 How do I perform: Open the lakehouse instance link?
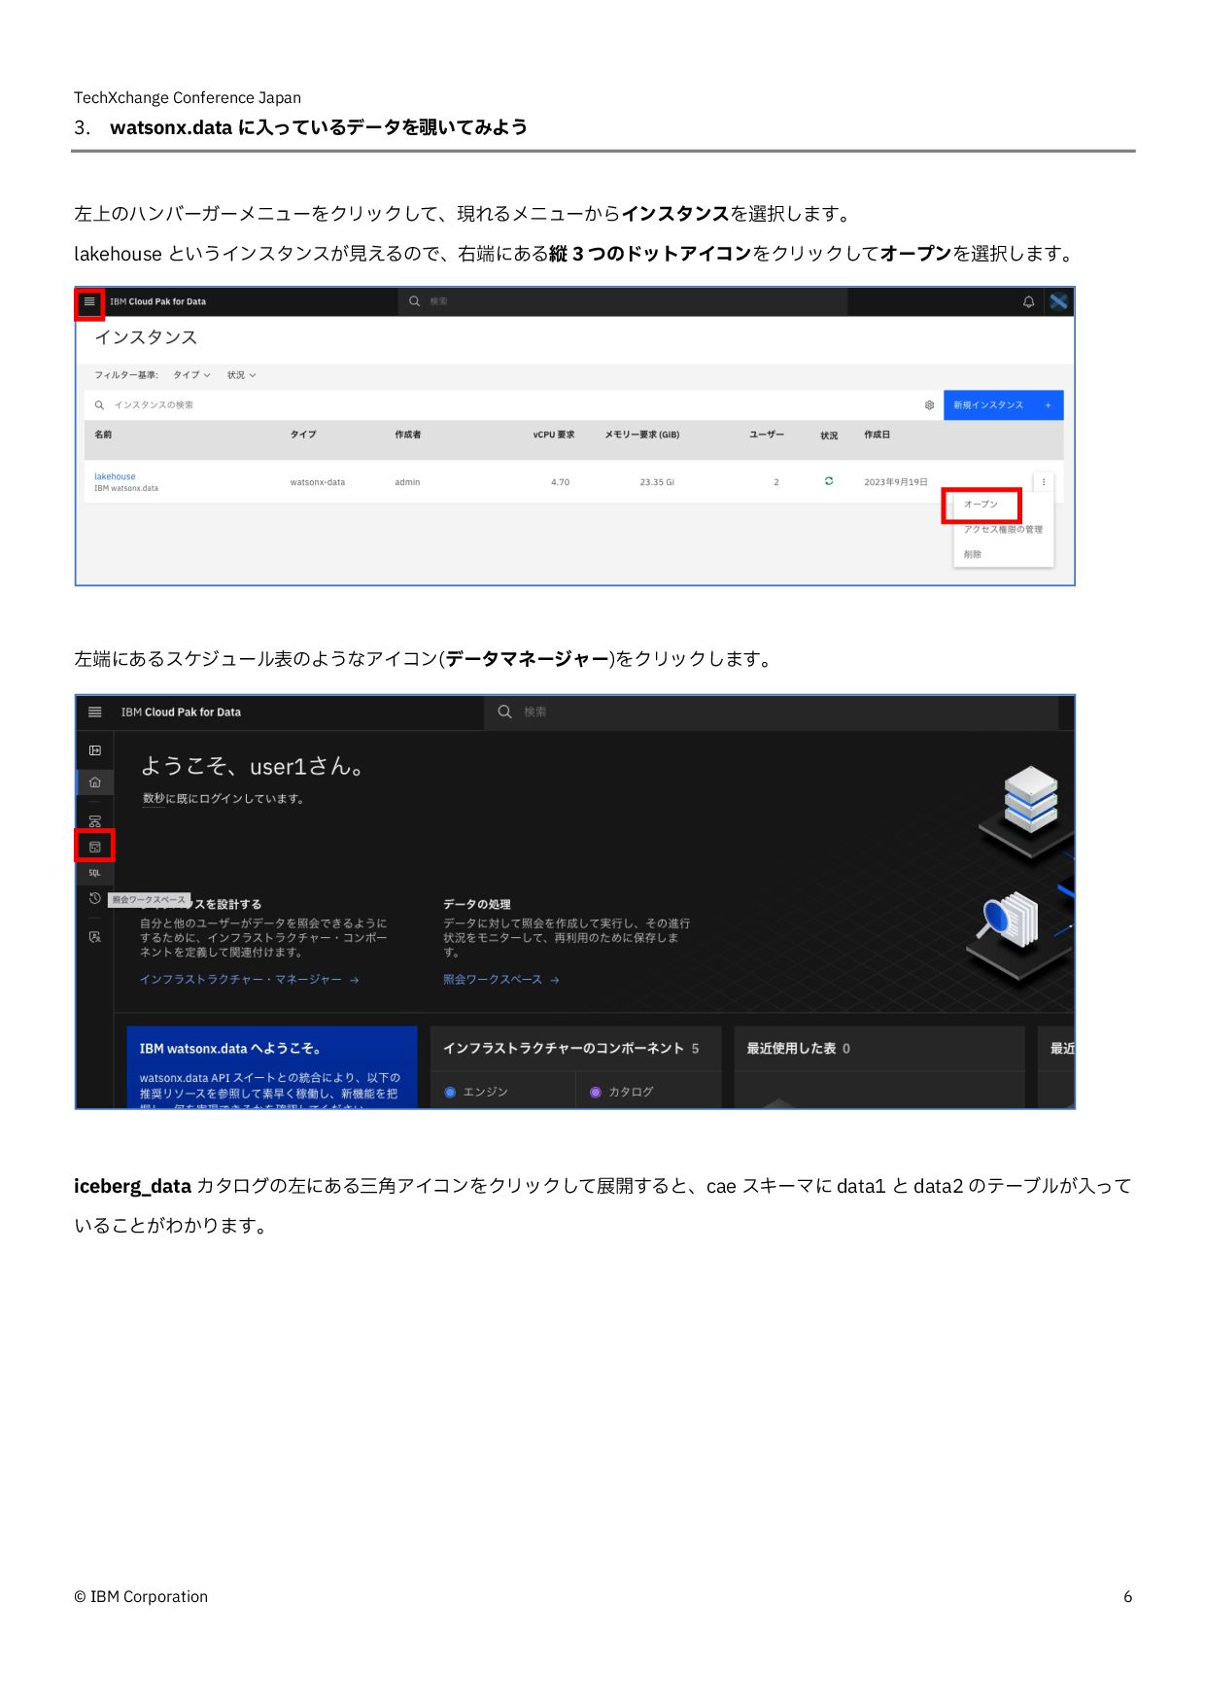[x=115, y=477]
